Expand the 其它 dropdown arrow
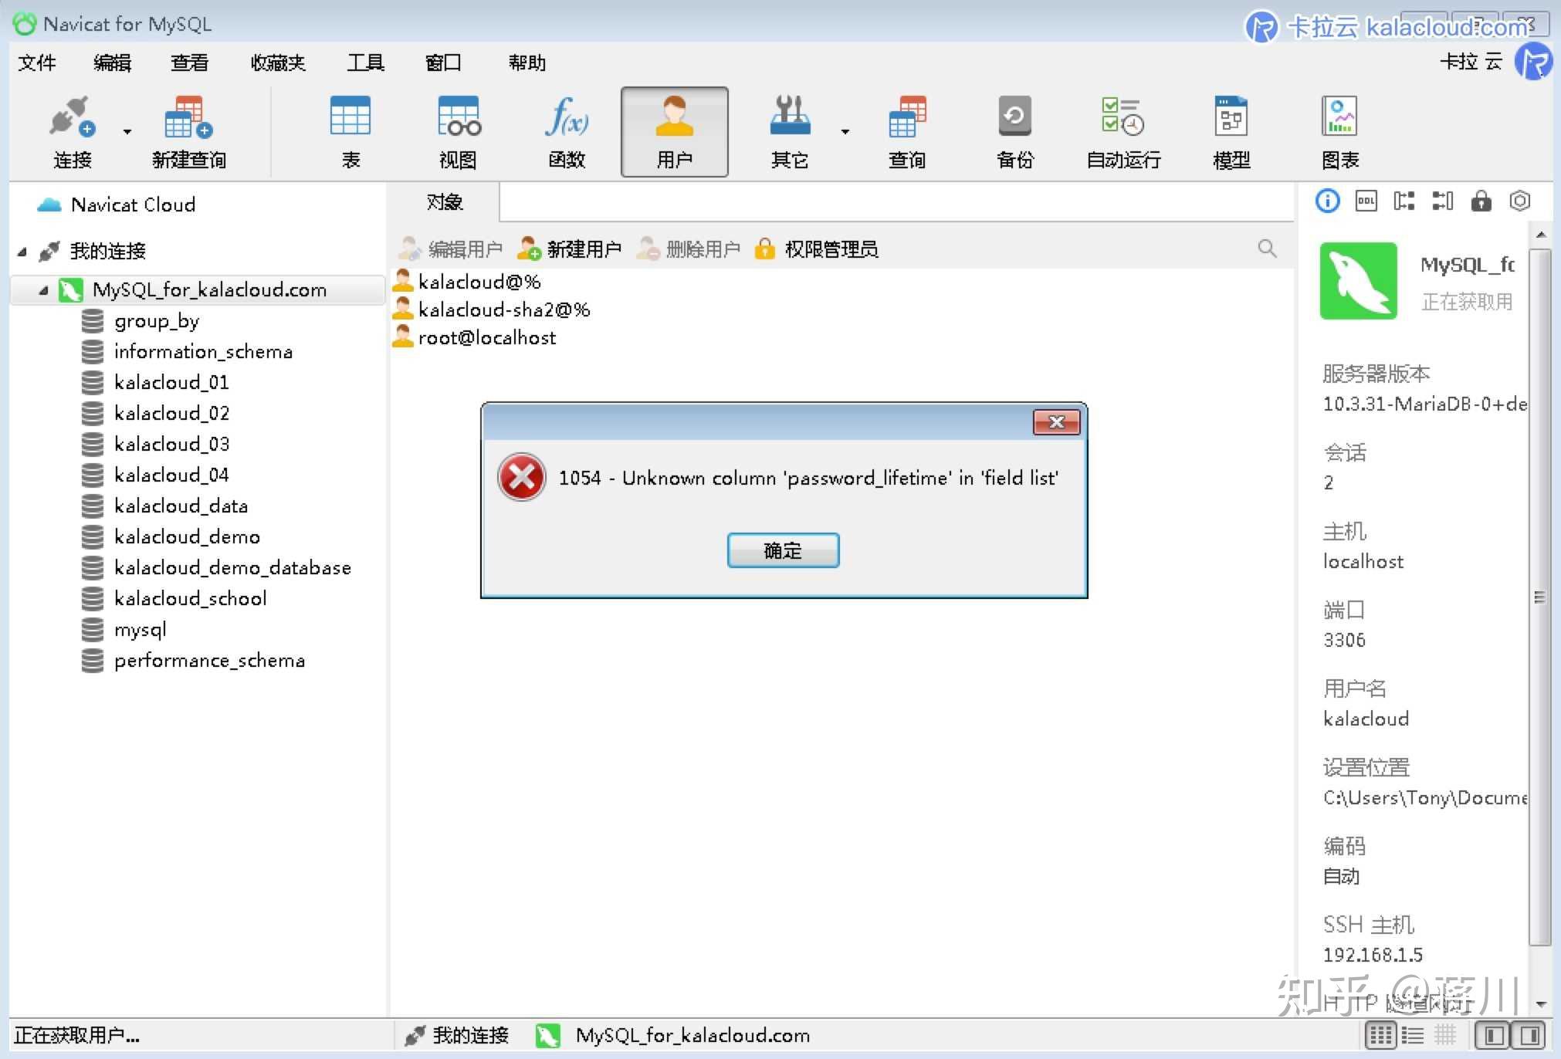 tap(845, 132)
